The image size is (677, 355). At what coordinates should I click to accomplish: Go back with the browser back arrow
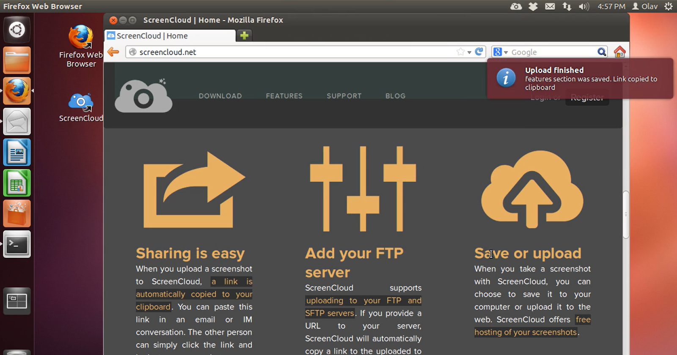pos(113,52)
